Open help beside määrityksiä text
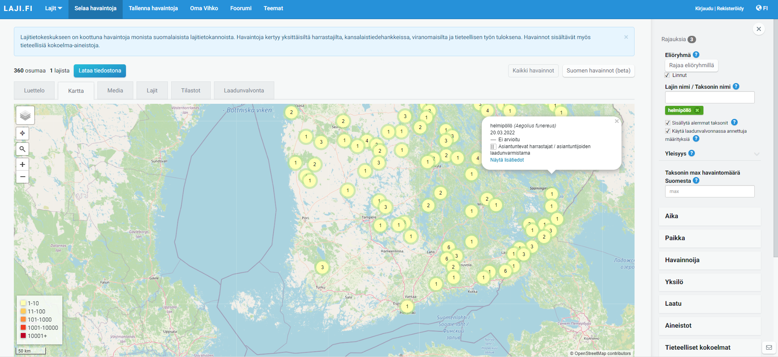The width and height of the screenshot is (778, 357). pyautogui.click(x=696, y=138)
